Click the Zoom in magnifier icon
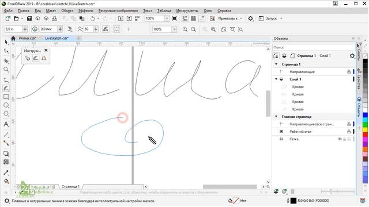The width and height of the screenshot is (369, 207). click(185, 29)
